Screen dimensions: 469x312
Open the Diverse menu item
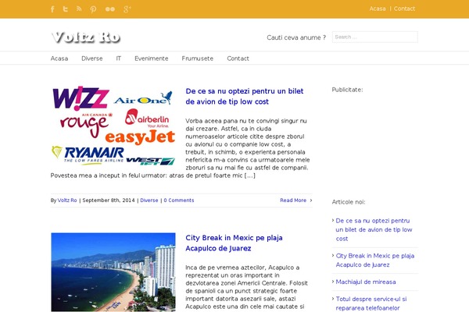(92, 58)
